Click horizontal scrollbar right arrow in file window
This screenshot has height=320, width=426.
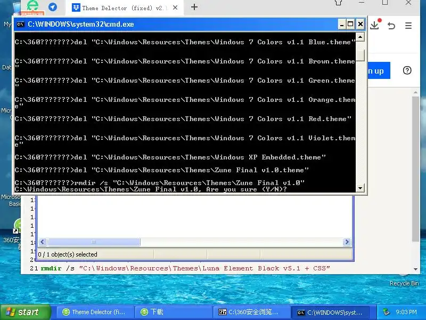(347, 242)
